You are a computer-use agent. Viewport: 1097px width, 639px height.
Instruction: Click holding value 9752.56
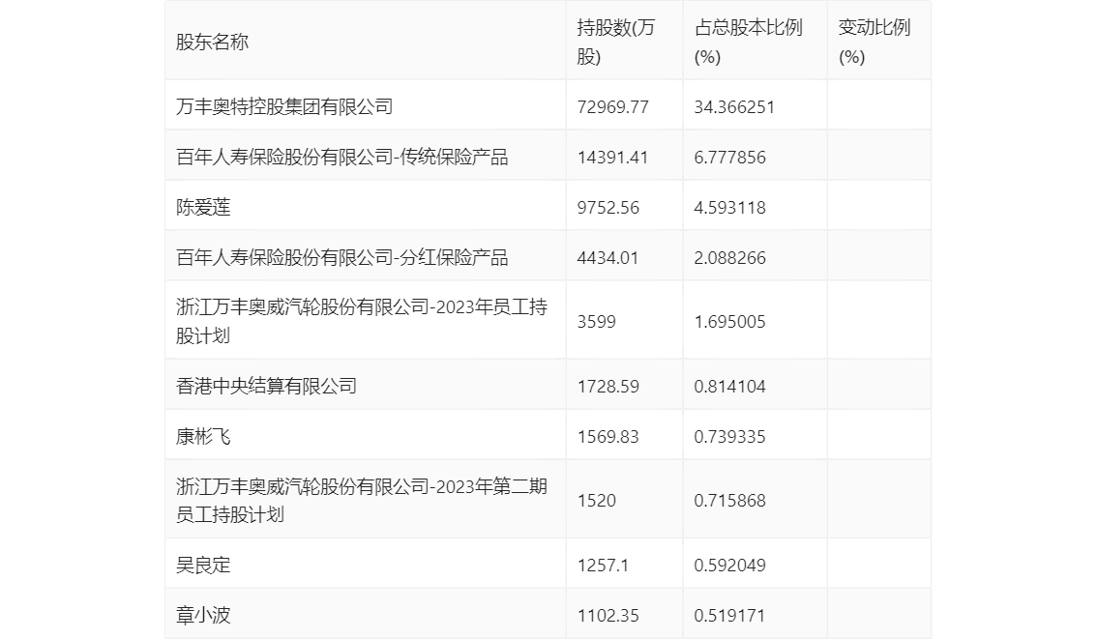click(x=608, y=208)
